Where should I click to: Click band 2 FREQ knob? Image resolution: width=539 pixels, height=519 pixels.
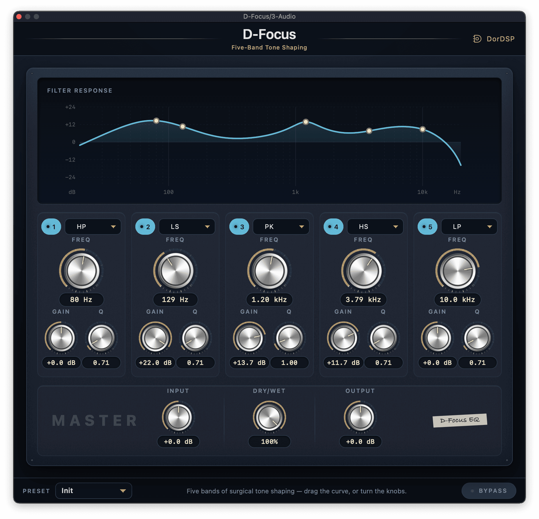(x=175, y=271)
